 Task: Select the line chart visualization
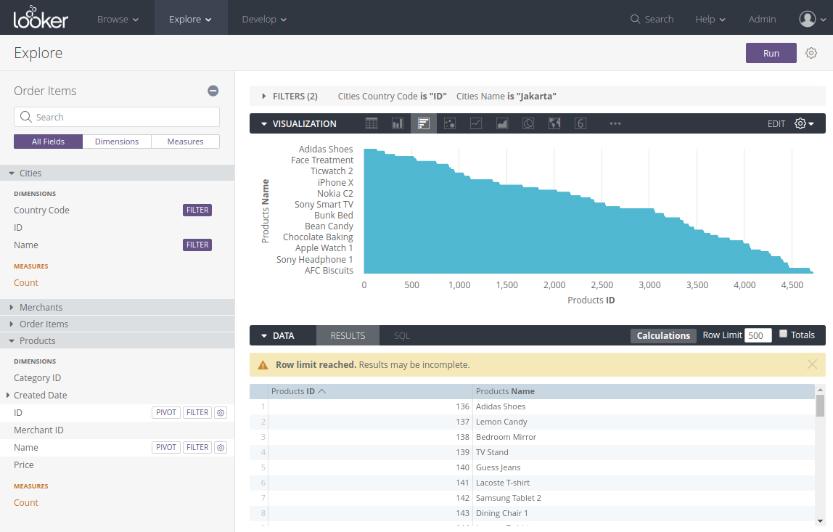point(476,123)
